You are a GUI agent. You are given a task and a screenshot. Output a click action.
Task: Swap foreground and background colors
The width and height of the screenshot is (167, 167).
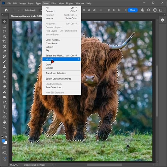tap(6, 137)
